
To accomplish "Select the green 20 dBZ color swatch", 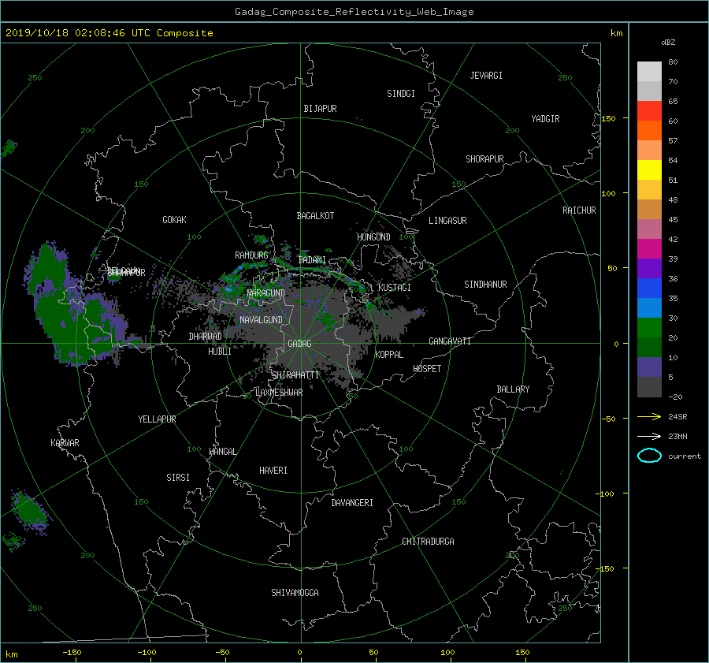I will (x=649, y=328).
